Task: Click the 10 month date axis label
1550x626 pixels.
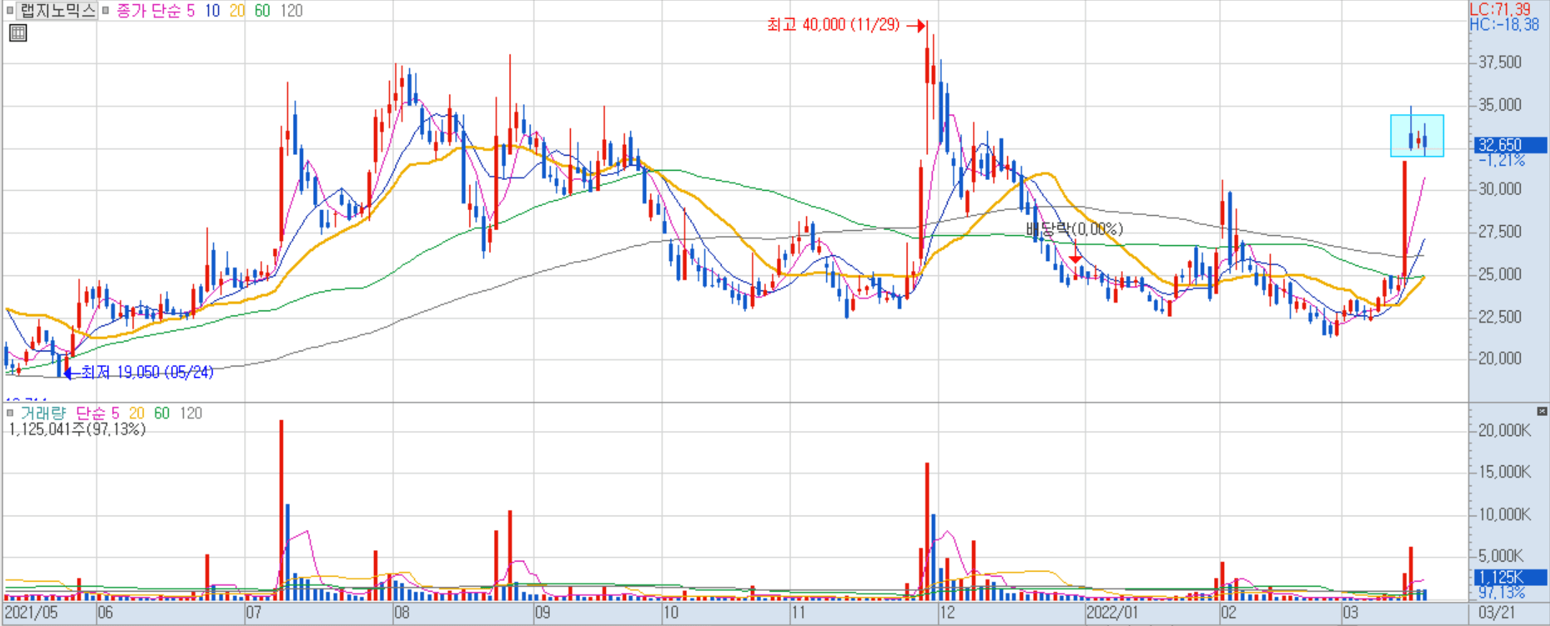Action: point(670,613)
